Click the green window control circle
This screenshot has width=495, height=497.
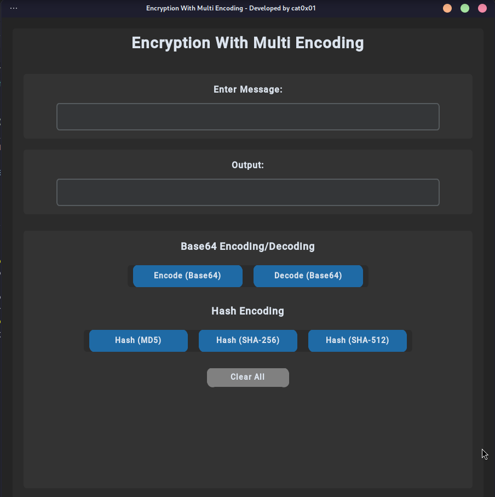coord(464,8)
